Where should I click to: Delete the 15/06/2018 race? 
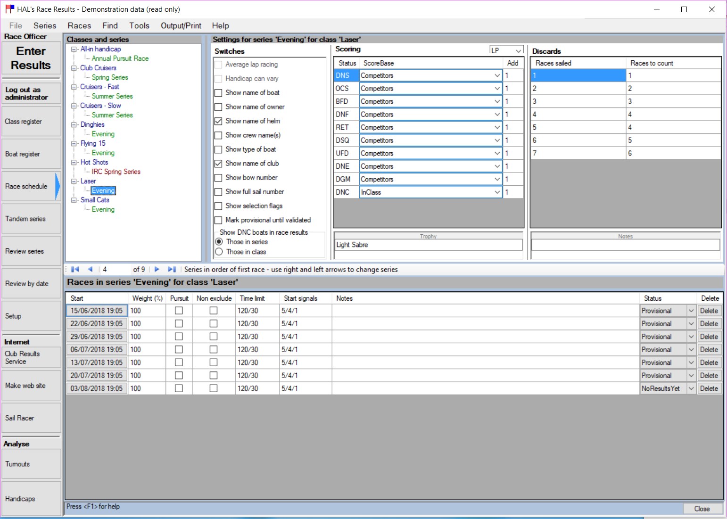click(709, 311)
